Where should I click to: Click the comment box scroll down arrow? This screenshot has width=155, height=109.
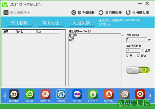pos(123,84)
